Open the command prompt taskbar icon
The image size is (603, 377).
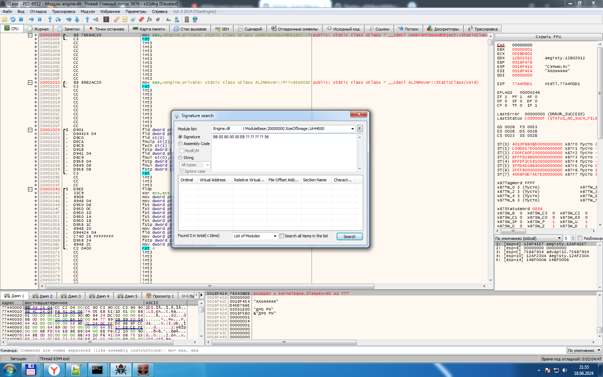tap(97, 370)
